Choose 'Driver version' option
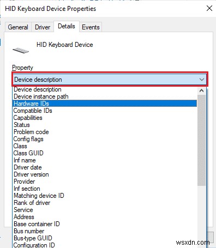216x248 pixels. (105, 174)
